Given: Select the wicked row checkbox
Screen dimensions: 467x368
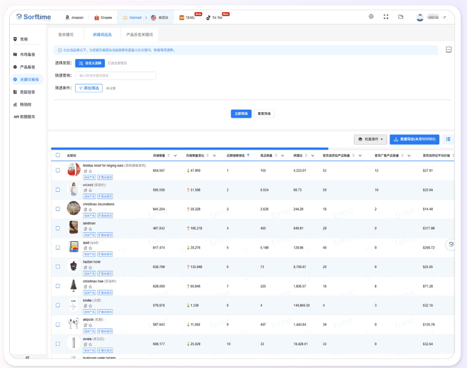Looking at the screenshot, I should point(58,190).
